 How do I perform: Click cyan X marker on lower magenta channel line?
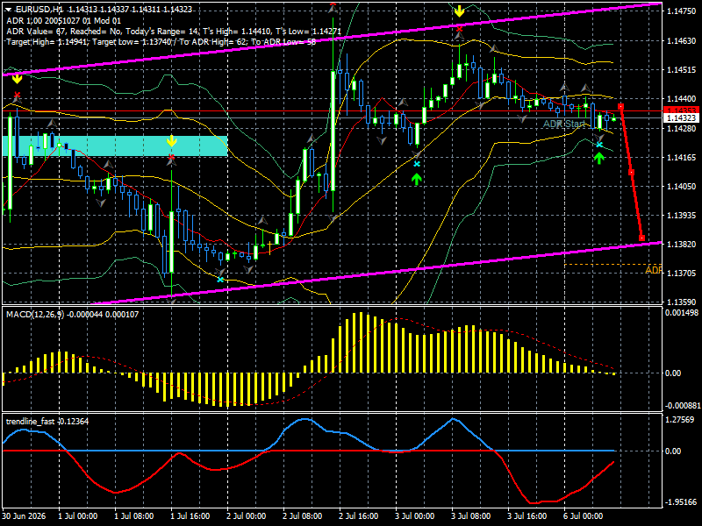coord(220,280)
